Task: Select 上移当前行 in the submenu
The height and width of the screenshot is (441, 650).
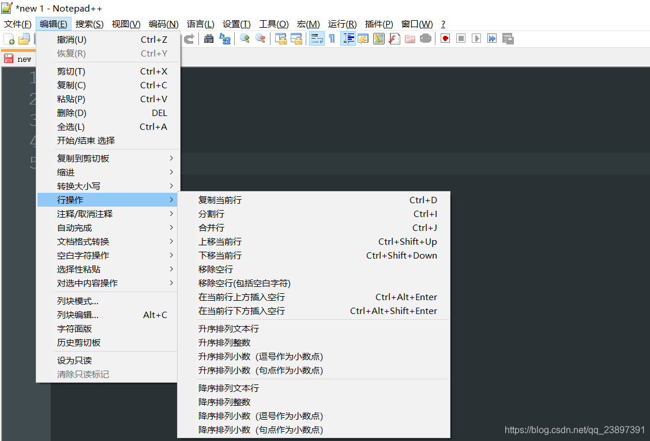Action: pos(314,241)
